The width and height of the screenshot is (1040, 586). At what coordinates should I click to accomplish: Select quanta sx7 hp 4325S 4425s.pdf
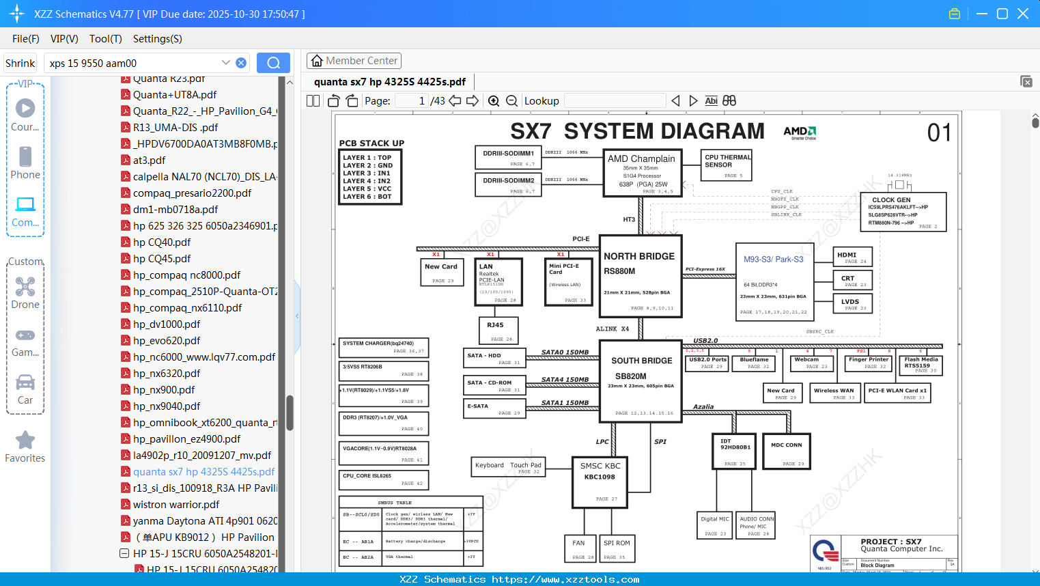click(x=203, y=471)
